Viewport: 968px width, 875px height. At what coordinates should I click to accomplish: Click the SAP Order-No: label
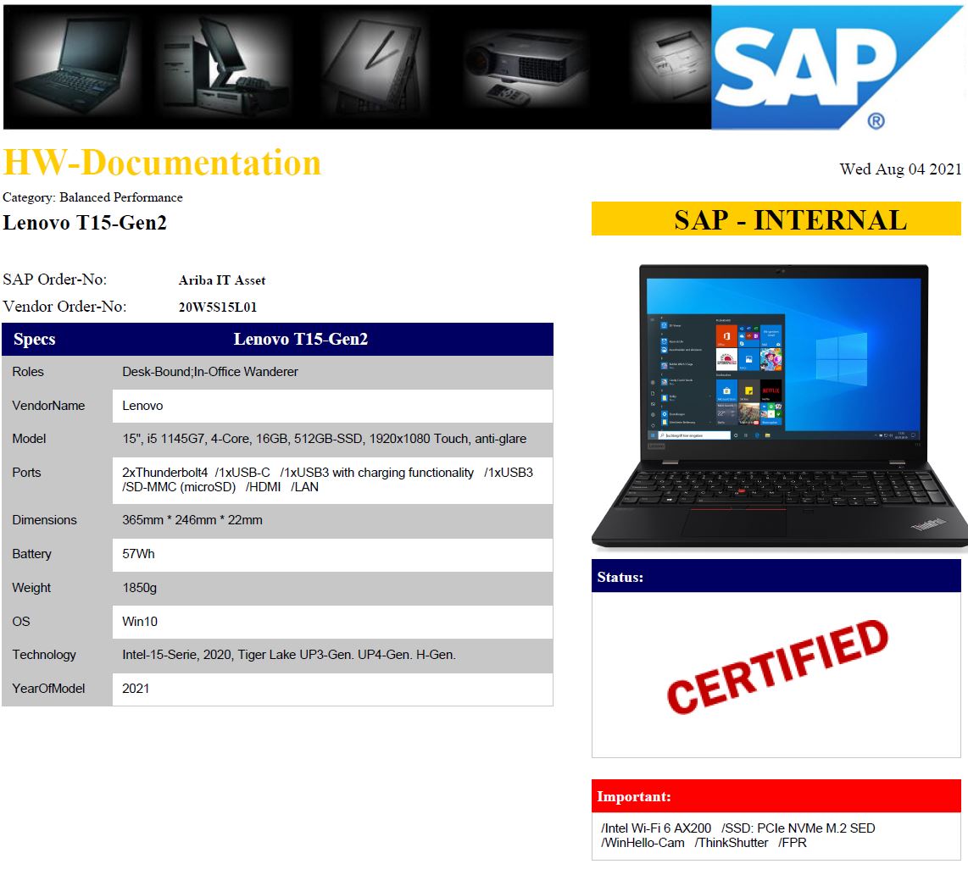click(x=54, y=280)
